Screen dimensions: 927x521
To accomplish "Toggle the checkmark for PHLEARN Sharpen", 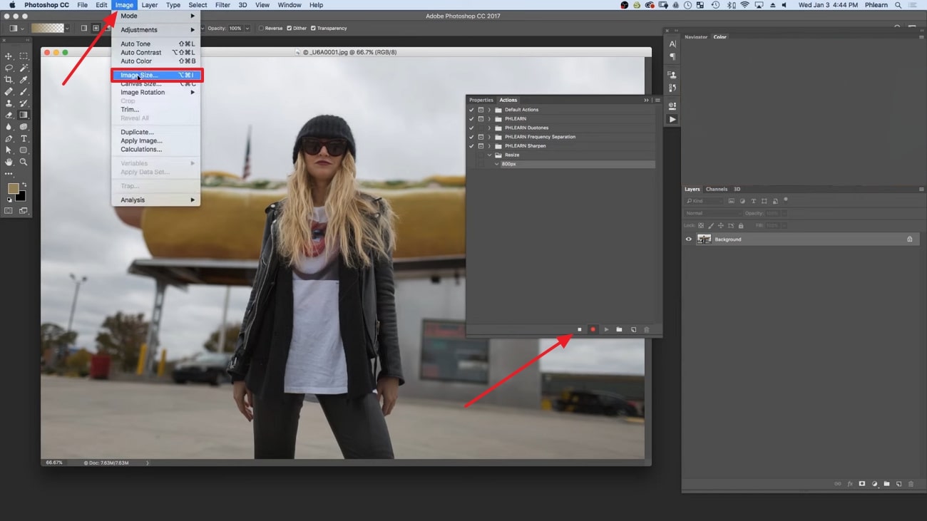I will click(471, 146).
